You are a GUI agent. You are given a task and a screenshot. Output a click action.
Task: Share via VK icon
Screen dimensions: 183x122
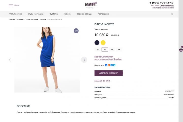coord(106,65)
